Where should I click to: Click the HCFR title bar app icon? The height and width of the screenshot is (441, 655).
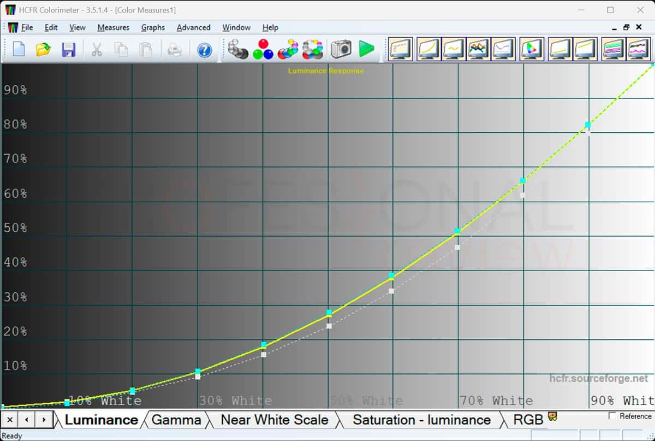coord(10,10)
